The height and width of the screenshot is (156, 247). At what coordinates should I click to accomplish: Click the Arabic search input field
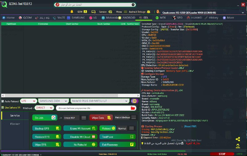pyautogui.click(x=95, y=5)
